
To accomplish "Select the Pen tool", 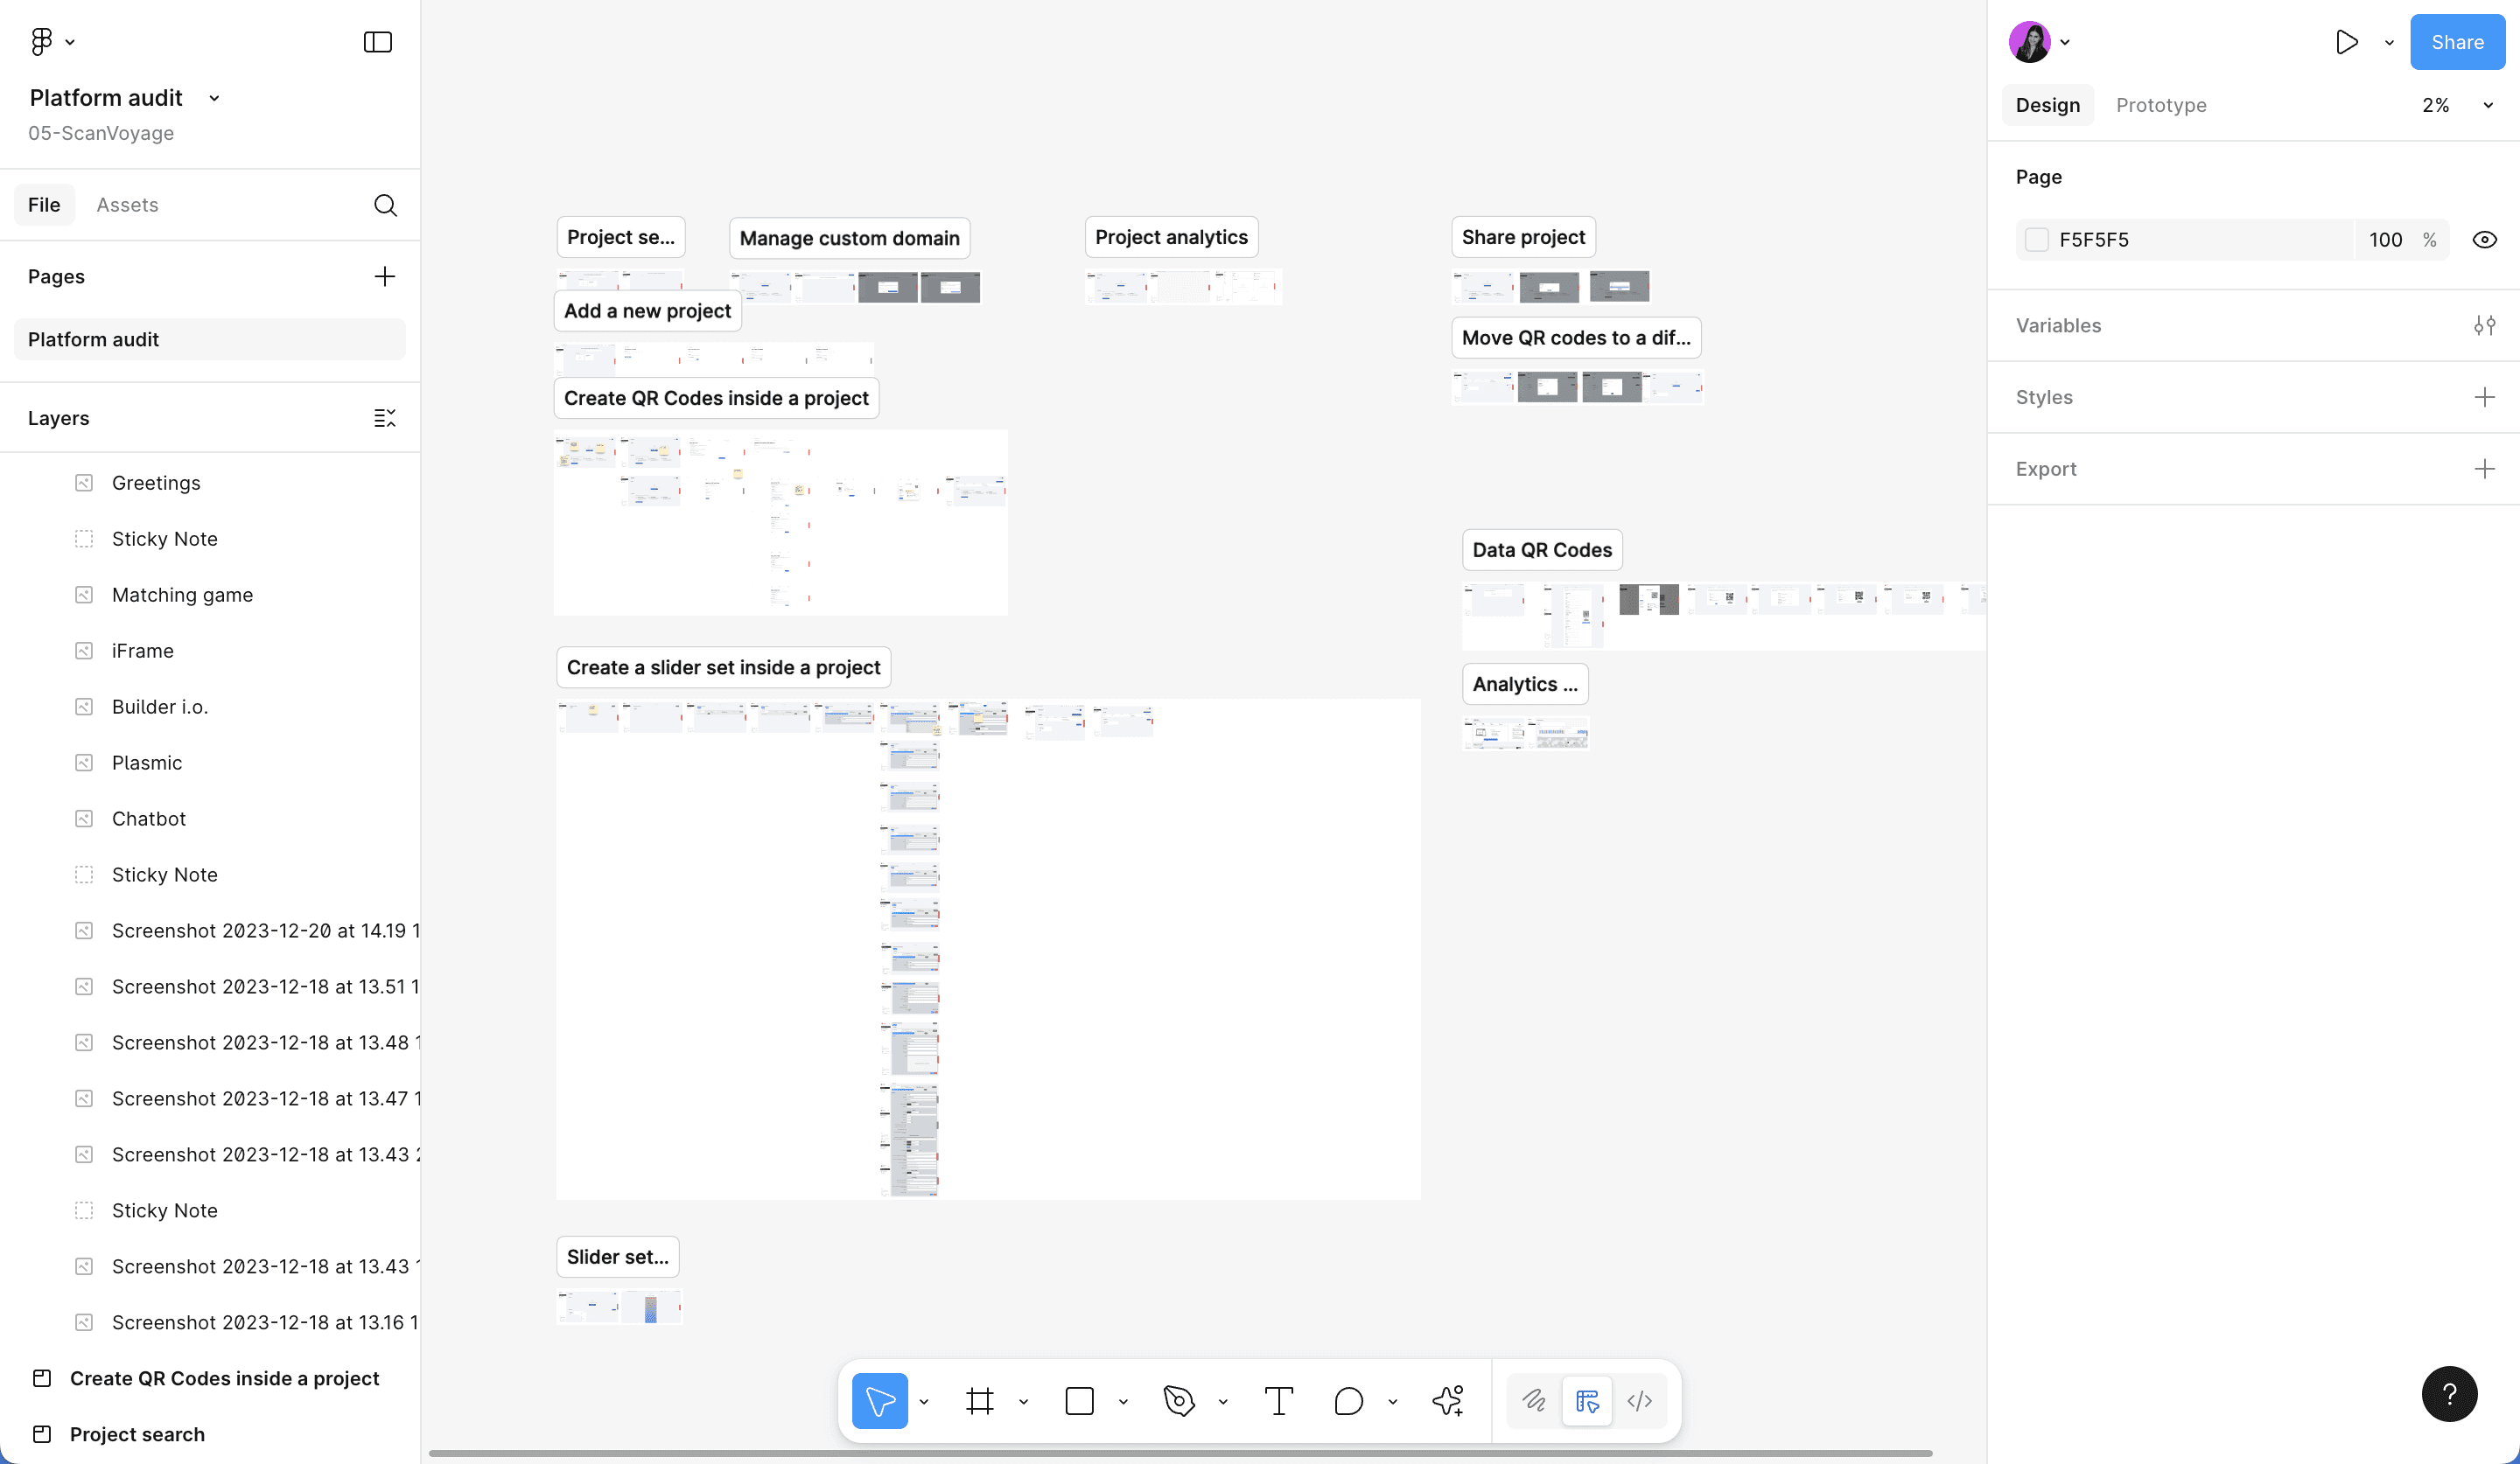I will point(1179,1400).
